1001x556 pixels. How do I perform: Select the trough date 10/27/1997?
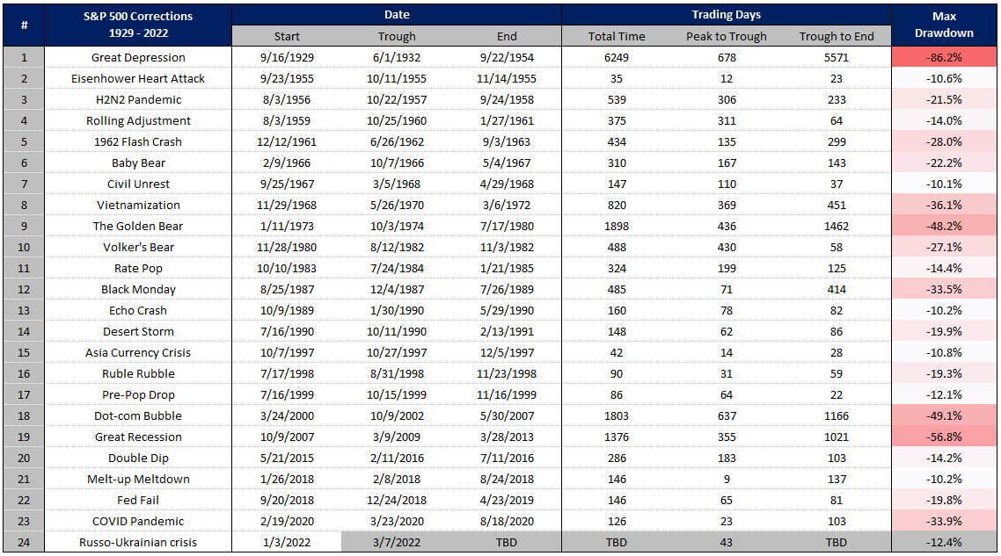[x=397, y=352]
